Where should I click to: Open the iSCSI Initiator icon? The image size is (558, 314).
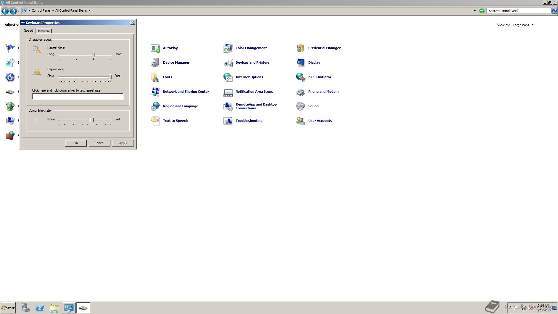(301, 77)
